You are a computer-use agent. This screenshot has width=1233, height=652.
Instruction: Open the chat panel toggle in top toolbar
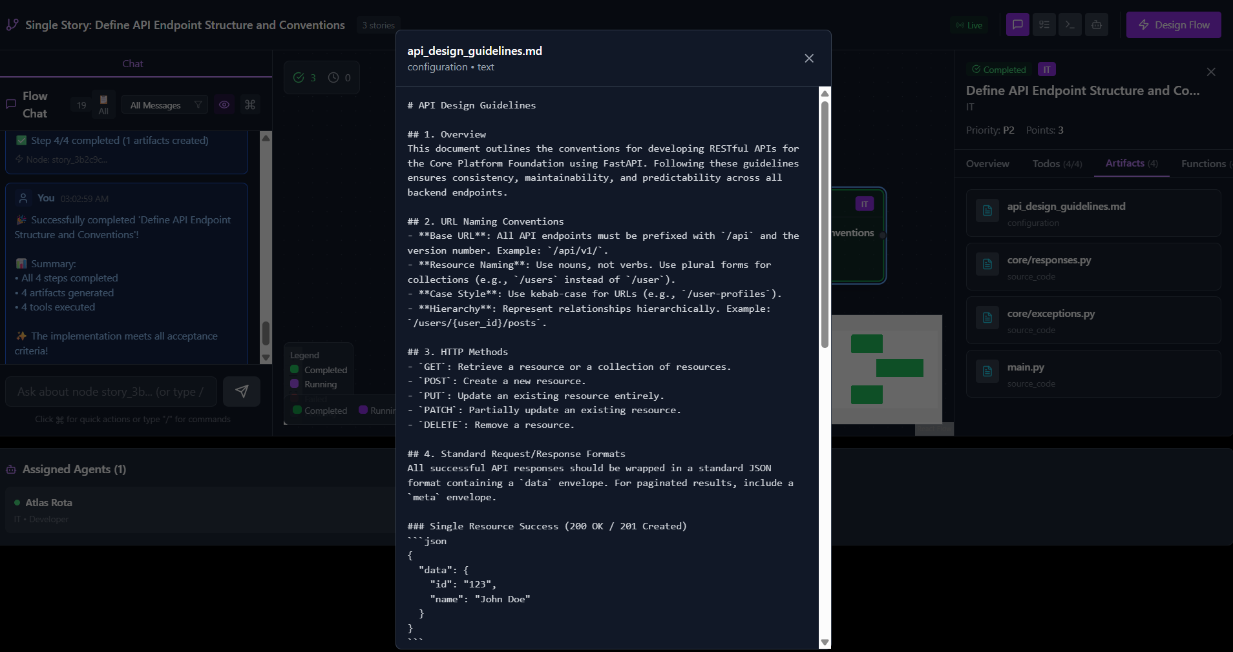tap(1018, 25)
